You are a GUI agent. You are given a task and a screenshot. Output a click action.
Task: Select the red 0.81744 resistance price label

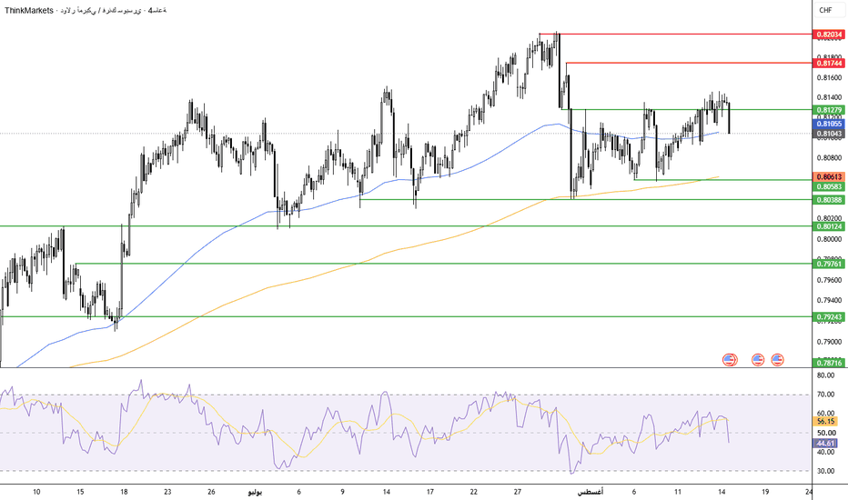(x=829, y=64)
